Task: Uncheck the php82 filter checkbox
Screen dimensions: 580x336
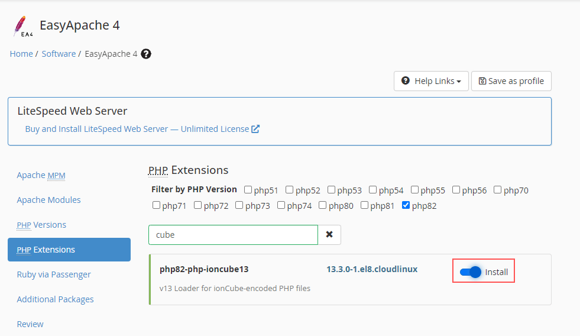Action: click(x=406, y=205)
